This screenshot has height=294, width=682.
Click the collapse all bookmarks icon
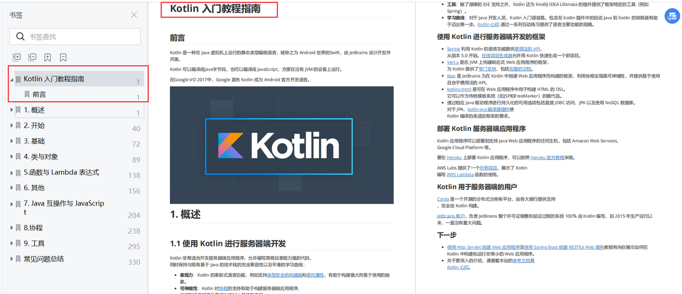click(32, 57)
